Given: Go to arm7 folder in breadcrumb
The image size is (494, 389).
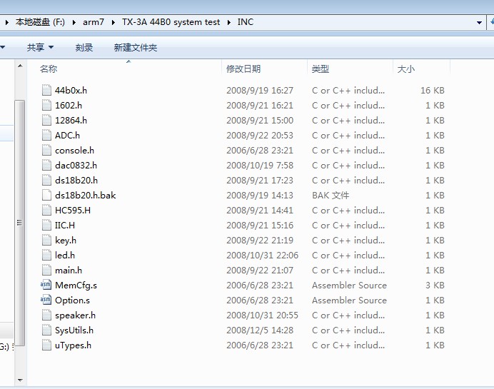Looking at the screenshot, I should click(94, 22).
